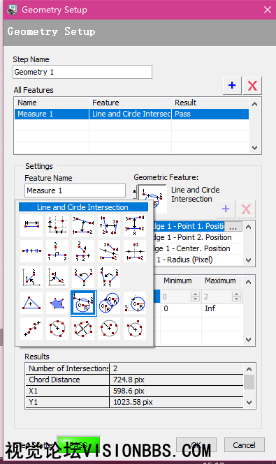Image resolution: width=276 pixels, height=464 pixels.
Task: Select Measure 1 row in All Features
Action: tap(131, 114)
